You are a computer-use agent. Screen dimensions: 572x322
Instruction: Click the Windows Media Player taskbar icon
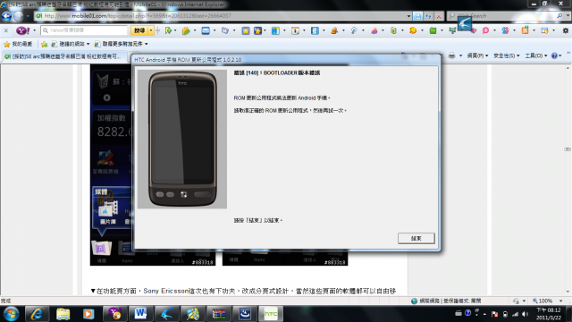tap(88, 314)
